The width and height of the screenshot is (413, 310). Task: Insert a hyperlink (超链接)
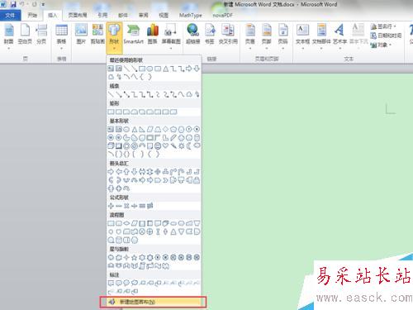click(192, 35)
